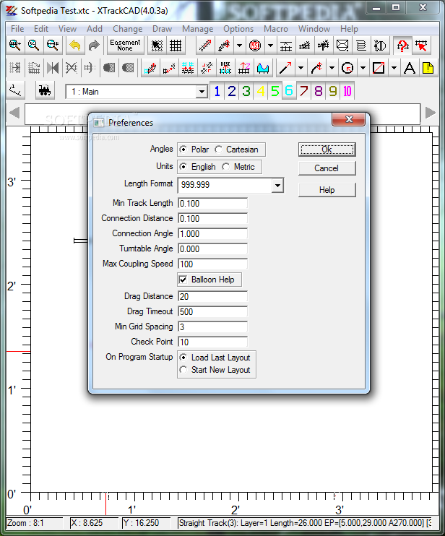
Task: Open the File menu
Action: (17, 29)
